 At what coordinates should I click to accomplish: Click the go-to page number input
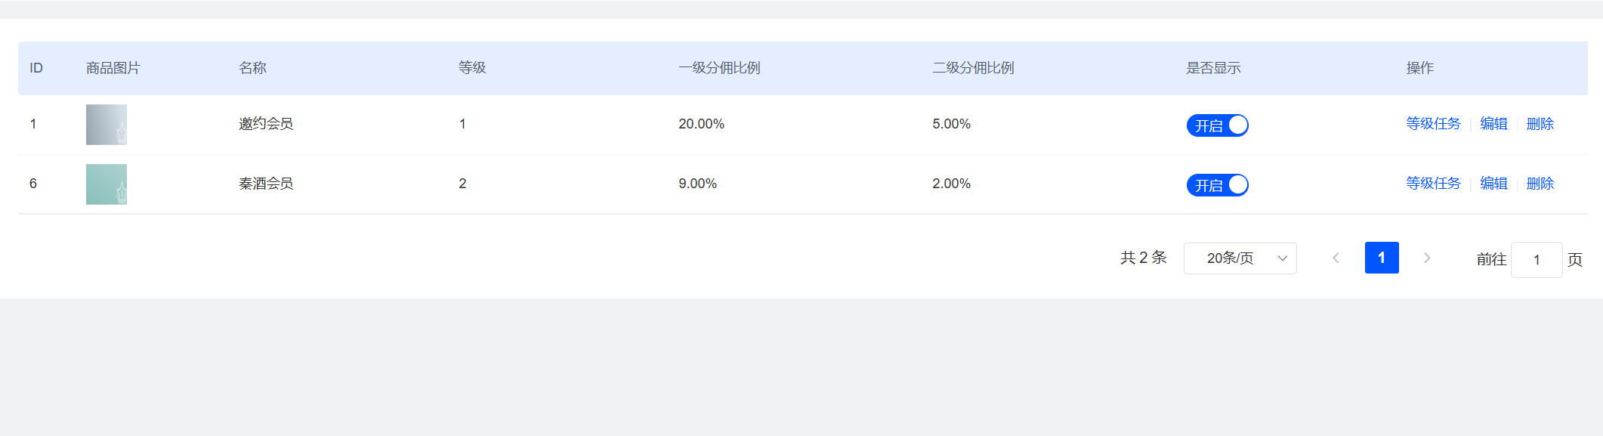click(1536, 260)
